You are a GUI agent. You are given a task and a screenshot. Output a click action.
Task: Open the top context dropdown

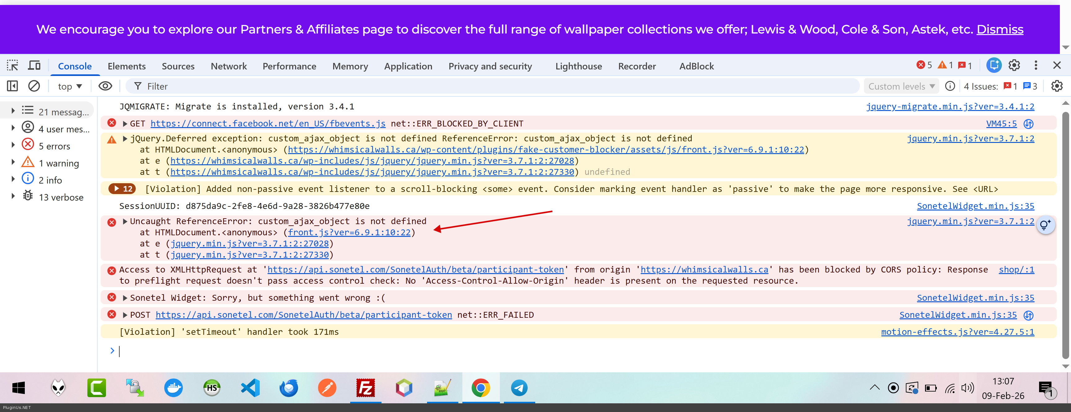tap(69, 86)
